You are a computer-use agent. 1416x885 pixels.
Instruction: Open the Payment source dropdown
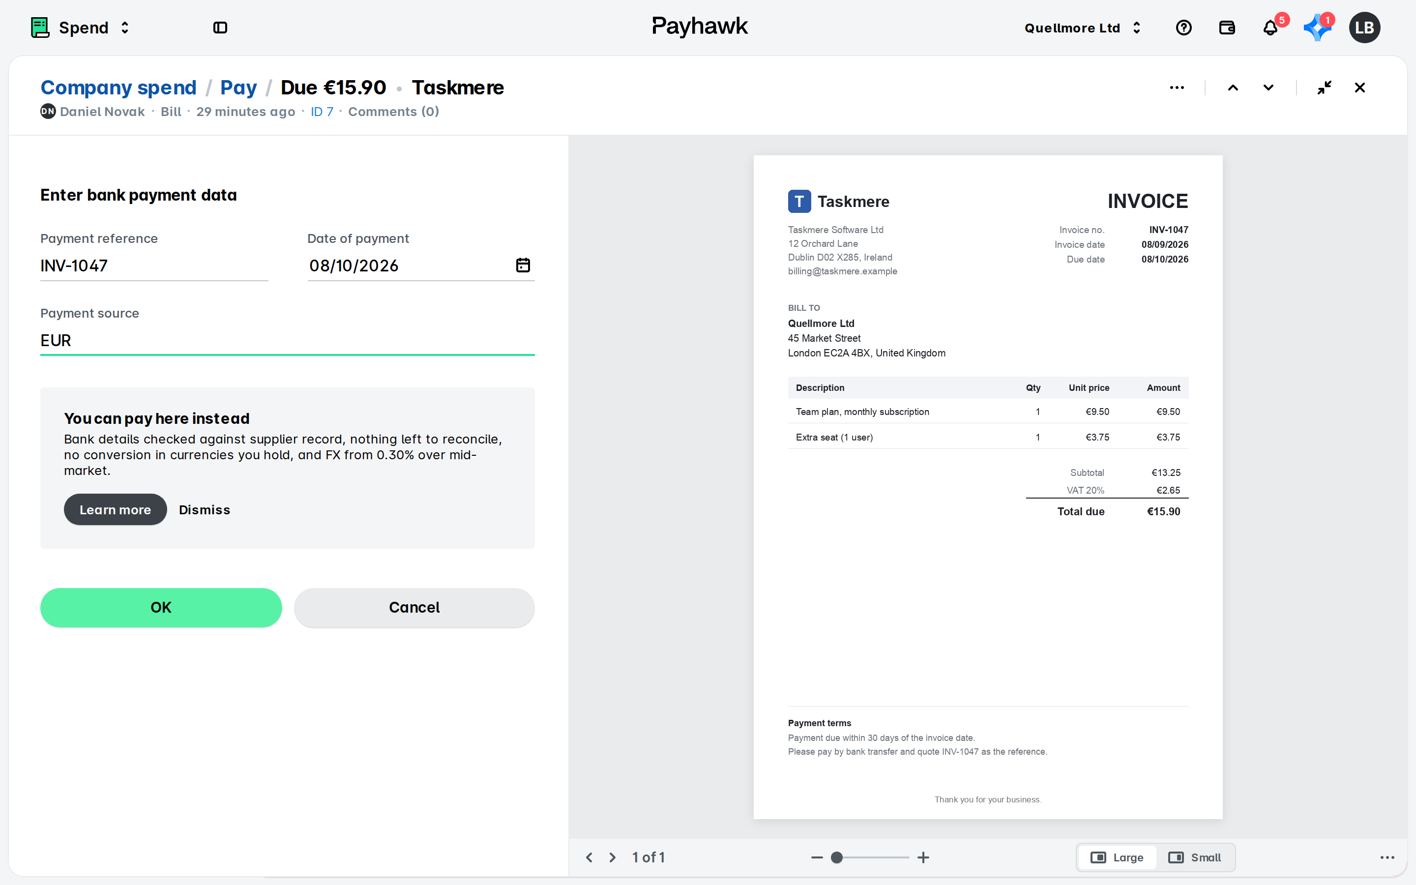pyautogui.click(x=287, y=341)
